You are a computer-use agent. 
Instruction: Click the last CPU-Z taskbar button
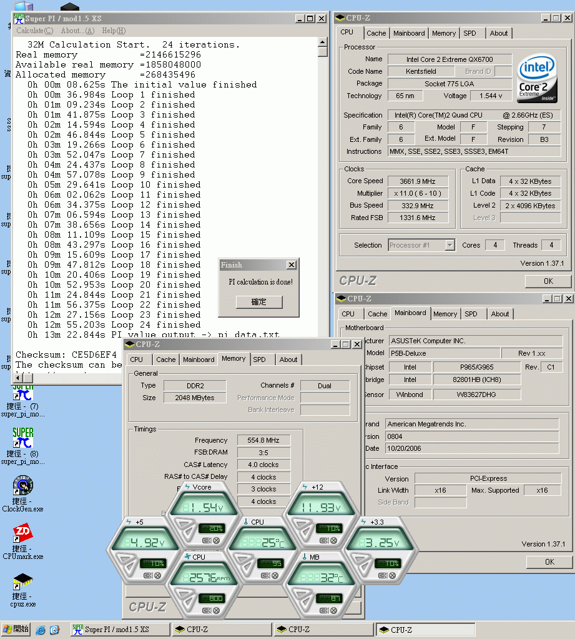(425, 630)
